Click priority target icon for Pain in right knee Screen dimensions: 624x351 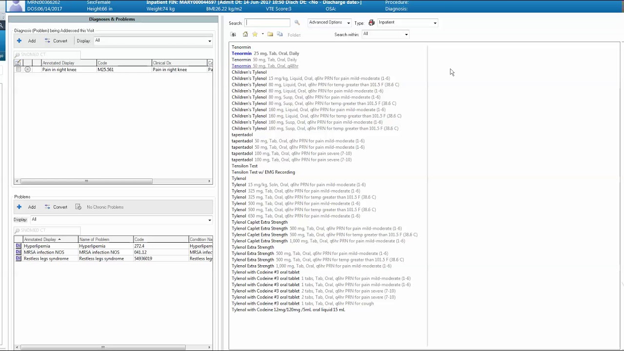pyautogui.click(x=27, y=70)
